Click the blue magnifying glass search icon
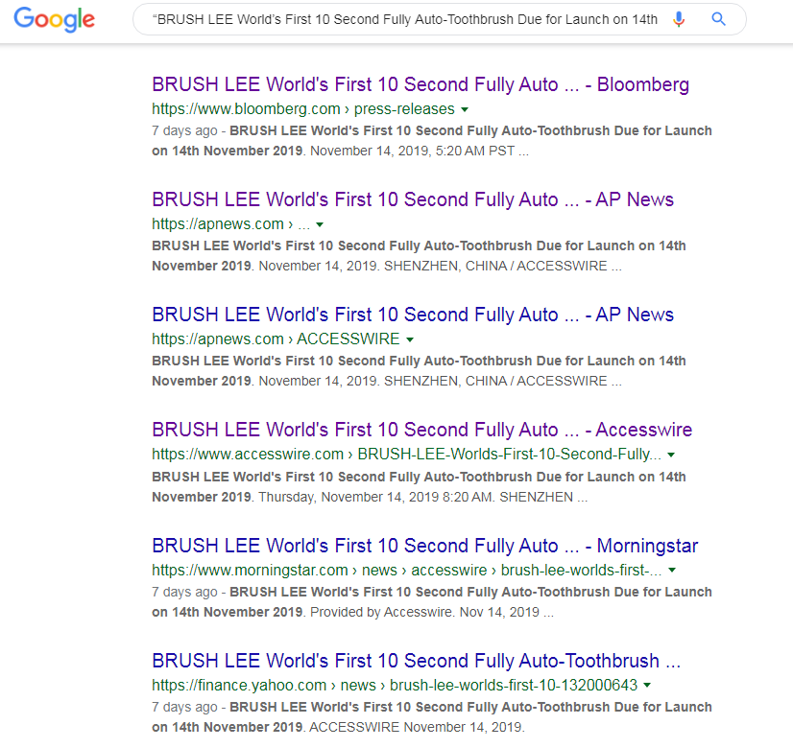 click(718, 19)
